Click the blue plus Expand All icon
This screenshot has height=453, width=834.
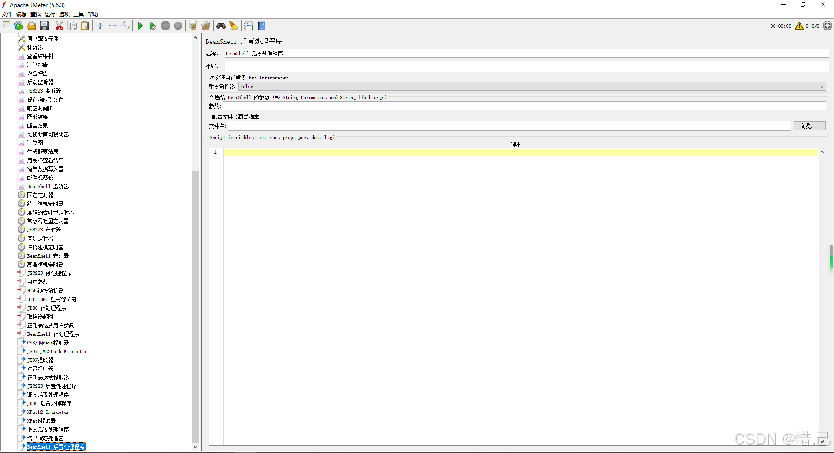point(100,26)
